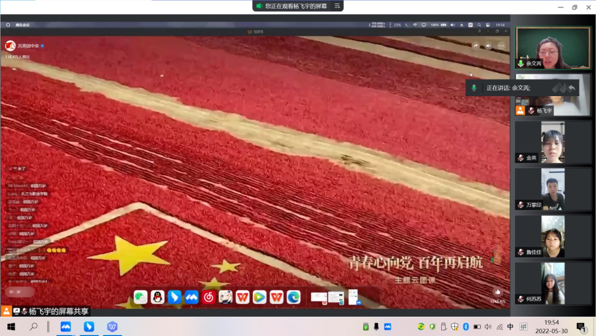
Task: Click the search icon in shared-screen menu bar
Action: coord(479,25)
